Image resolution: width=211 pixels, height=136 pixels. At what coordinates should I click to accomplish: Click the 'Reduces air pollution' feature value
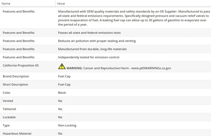coord(97,41)
